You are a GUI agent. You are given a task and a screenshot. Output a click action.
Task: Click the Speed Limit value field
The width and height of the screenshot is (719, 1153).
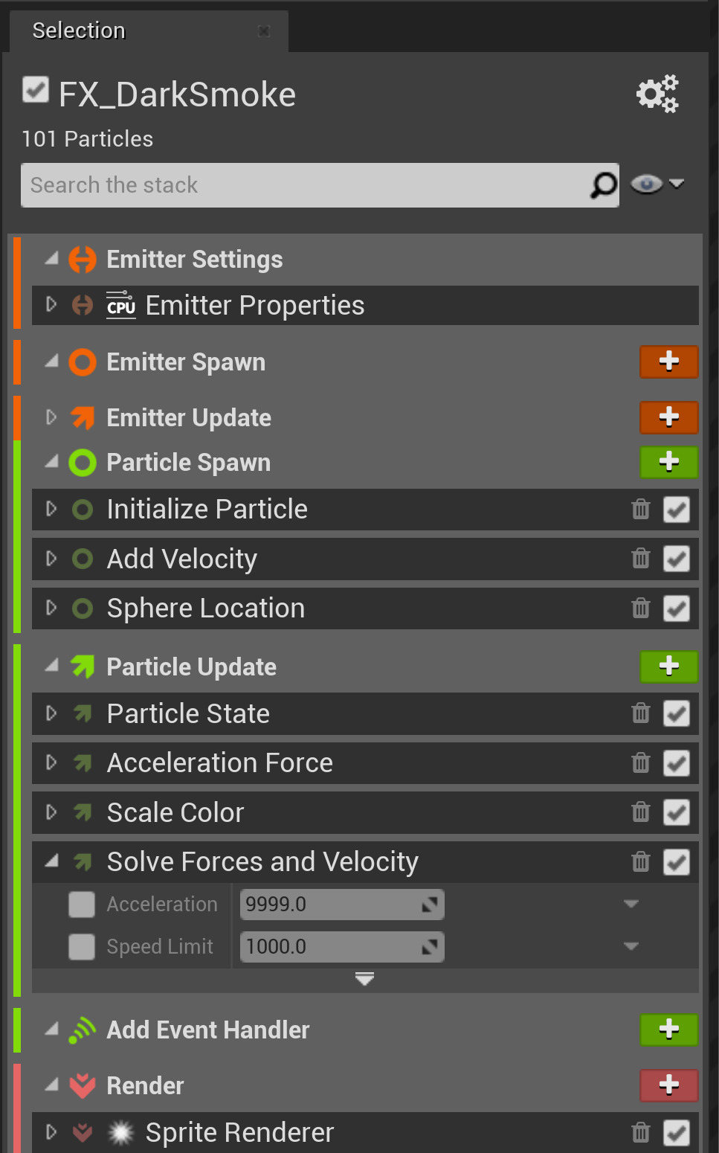pyautogui.click(x=331, y=947)
